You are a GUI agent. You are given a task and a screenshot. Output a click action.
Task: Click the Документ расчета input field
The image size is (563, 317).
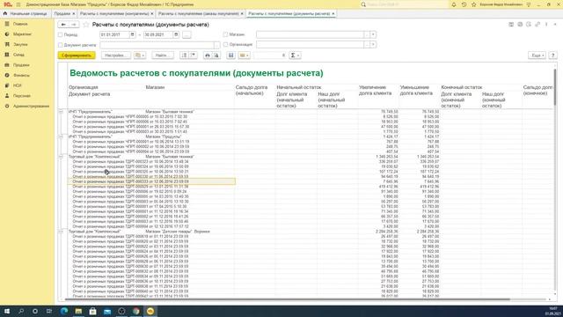[x=157, y=45]
